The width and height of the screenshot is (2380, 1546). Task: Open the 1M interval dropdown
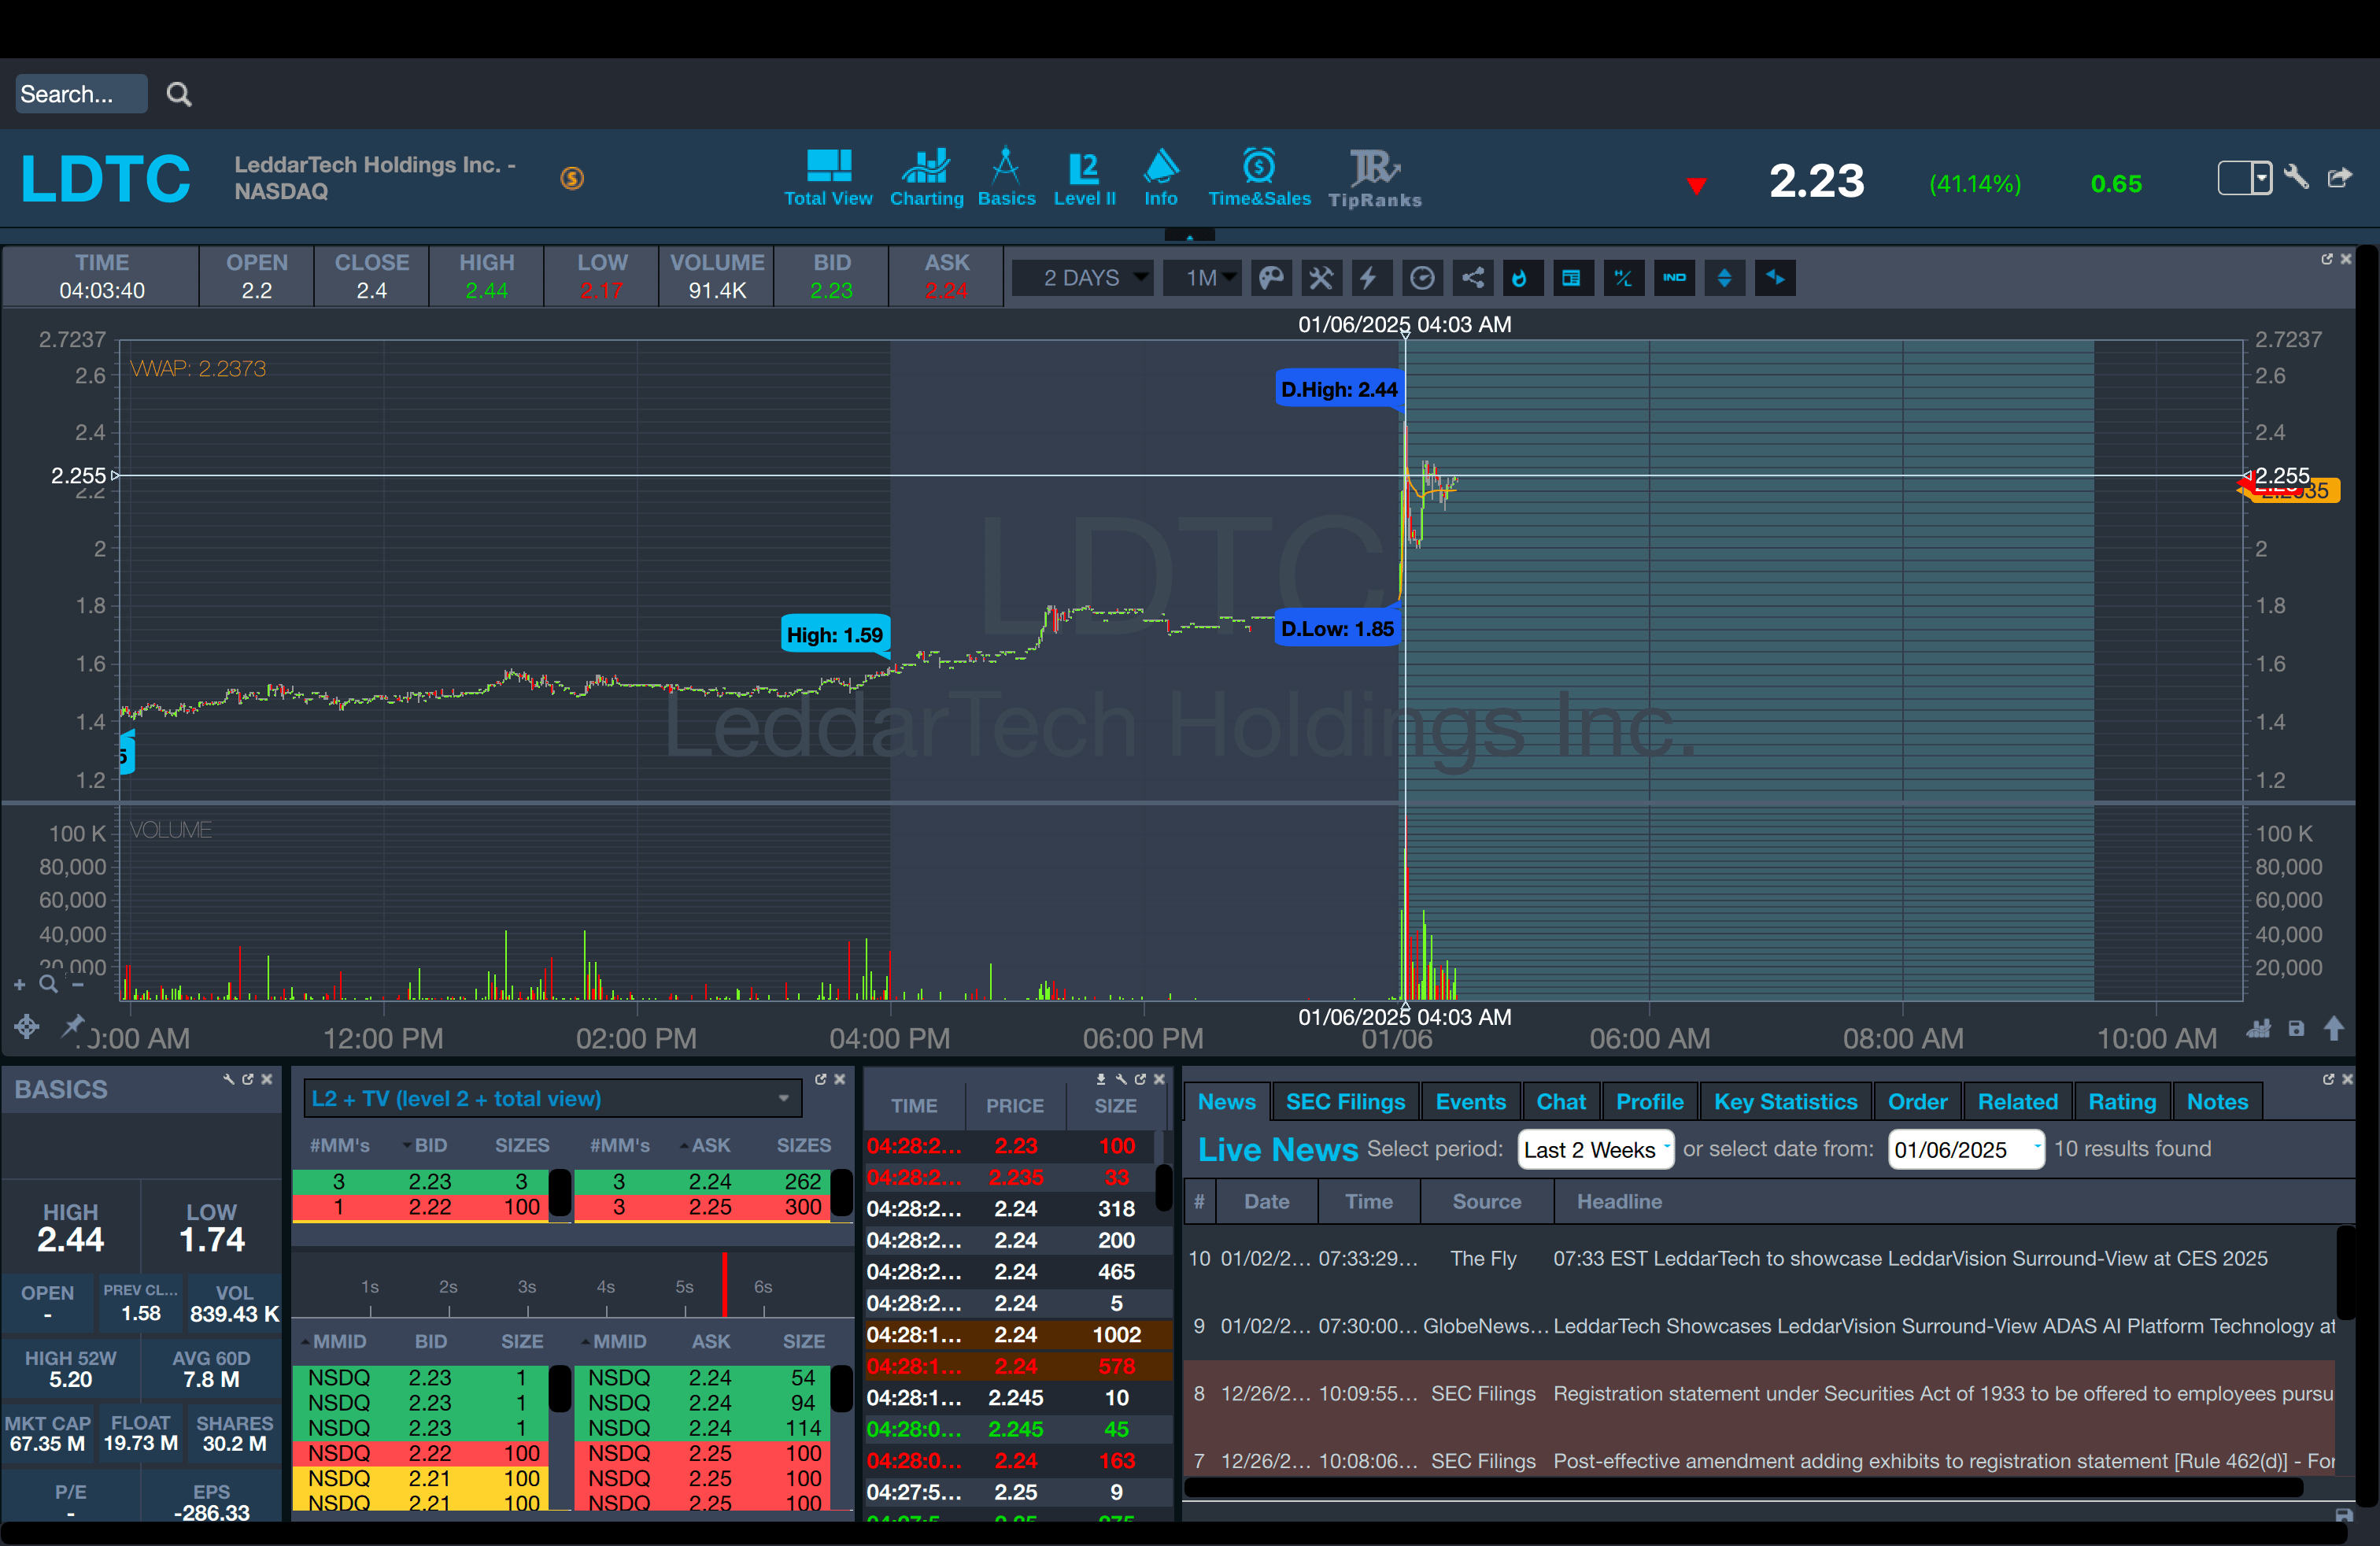1202,278
